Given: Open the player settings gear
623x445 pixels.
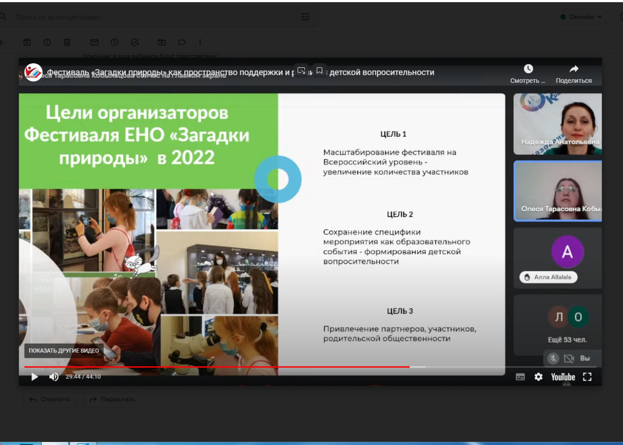Looking at the screenshot, I should (x=538, y=377).
